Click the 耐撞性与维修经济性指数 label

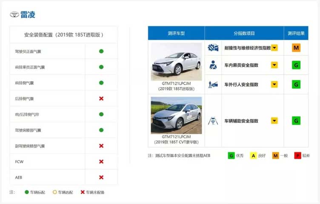click(248, 48)
